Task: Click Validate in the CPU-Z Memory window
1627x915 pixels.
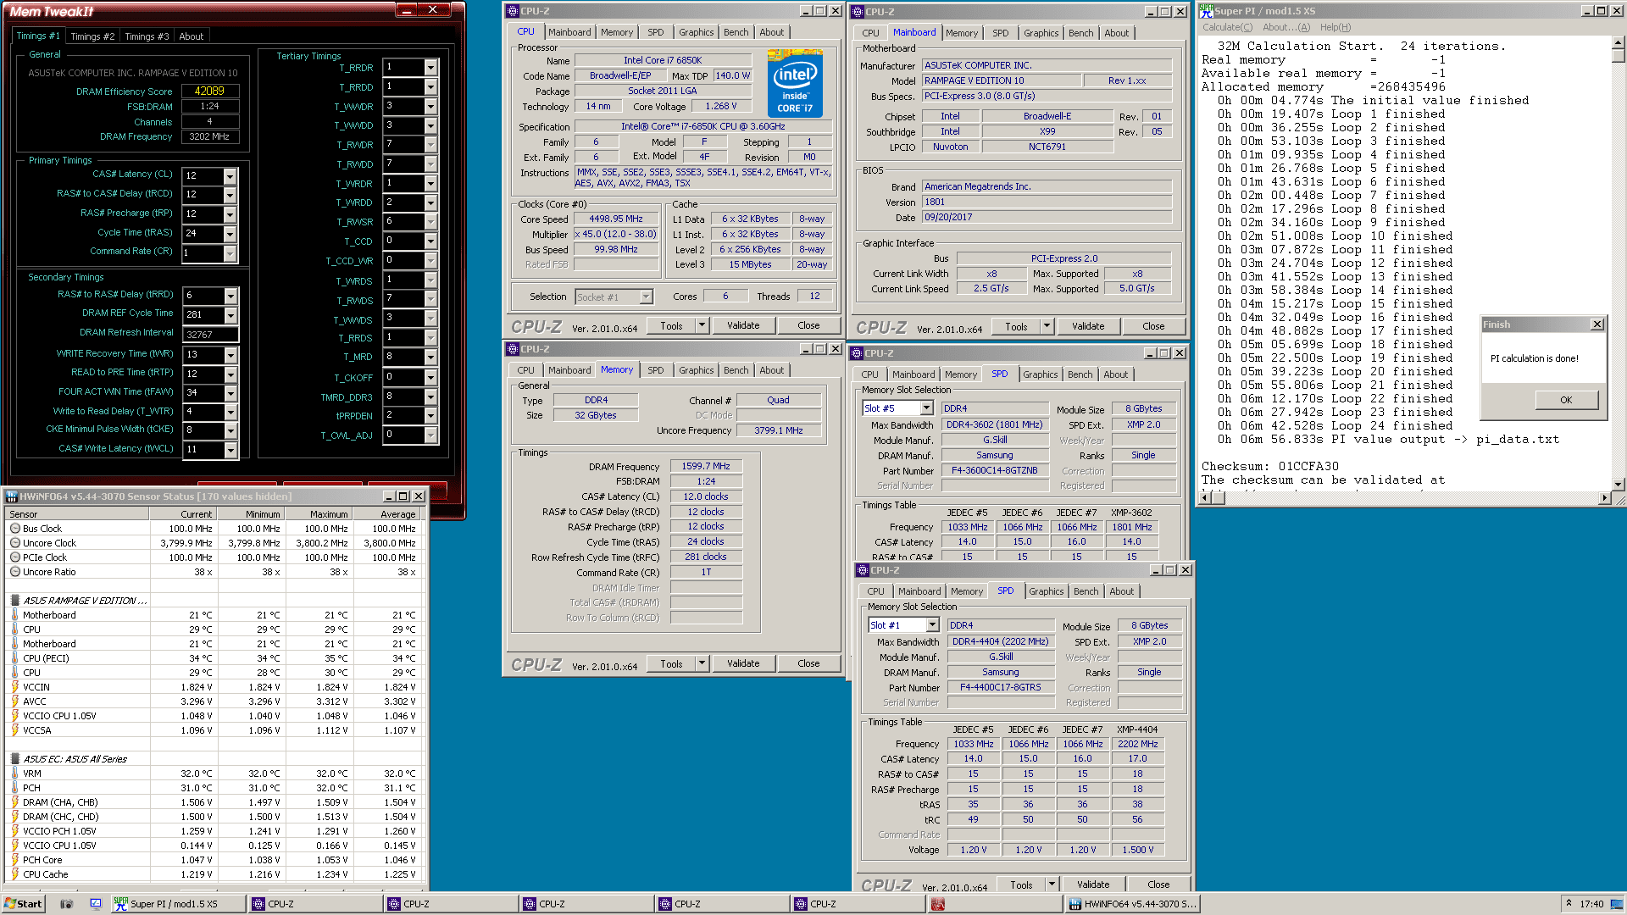Action: pyautogui.click(x=743, y=663)
